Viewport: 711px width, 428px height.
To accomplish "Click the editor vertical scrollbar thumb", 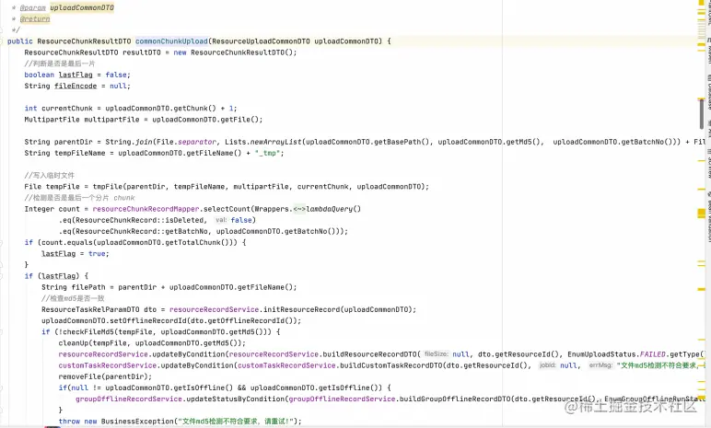I will click(x=702, y=113).
